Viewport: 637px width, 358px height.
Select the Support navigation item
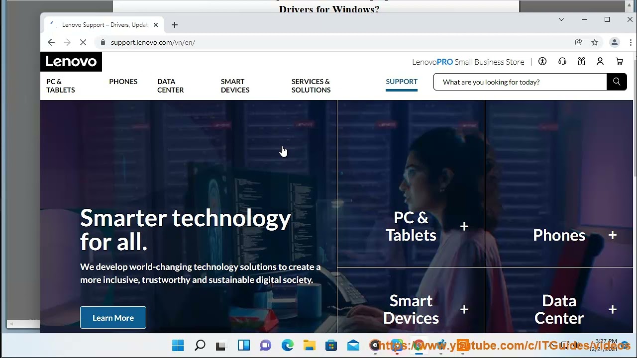pyautogui.click(x=402, y=82)
